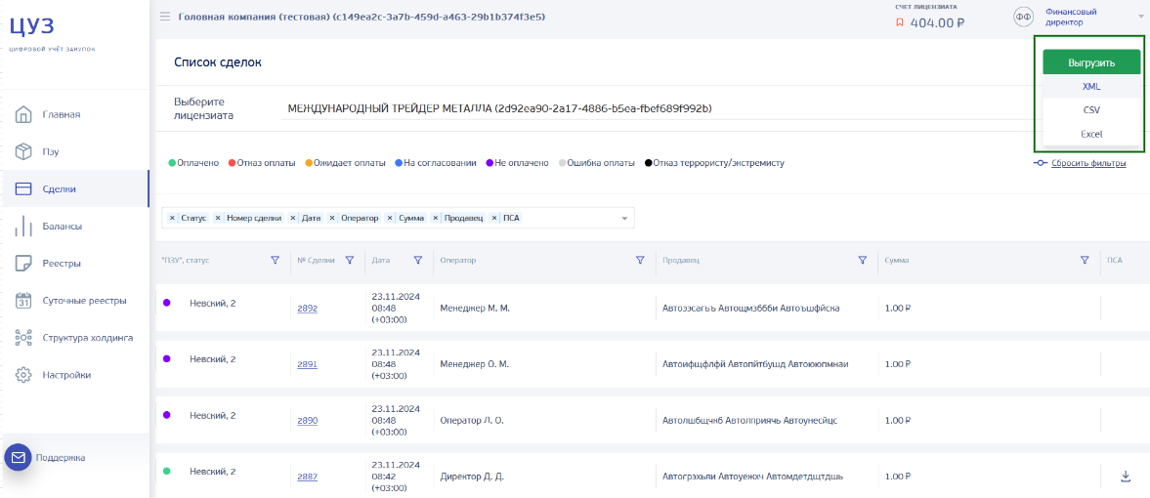Image resolution: width=1150 pixels, height=498 pixels.
Task: Expand the column selector dropdown arrow
Action: pos(624,219)
